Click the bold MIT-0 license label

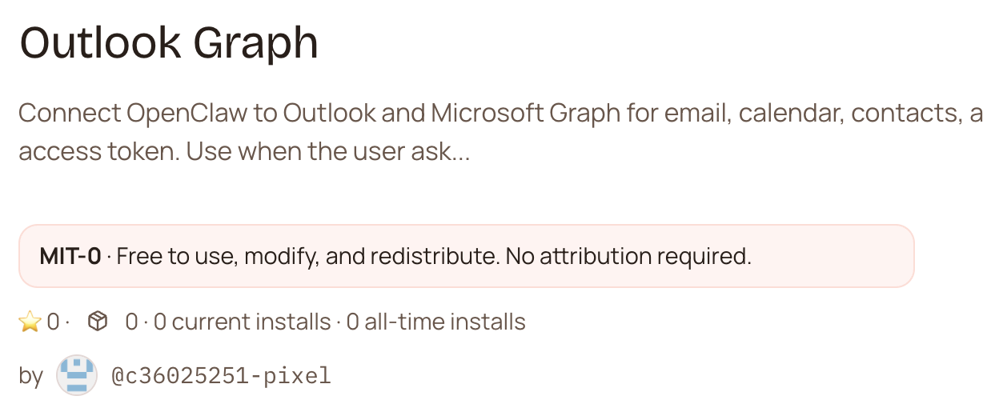(x=70, y=257)
